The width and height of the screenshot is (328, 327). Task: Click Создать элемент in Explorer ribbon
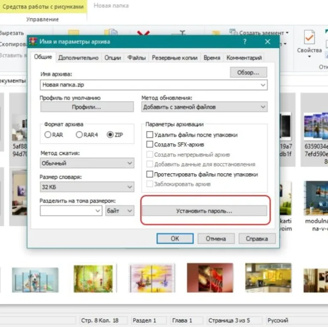point(259,33)
